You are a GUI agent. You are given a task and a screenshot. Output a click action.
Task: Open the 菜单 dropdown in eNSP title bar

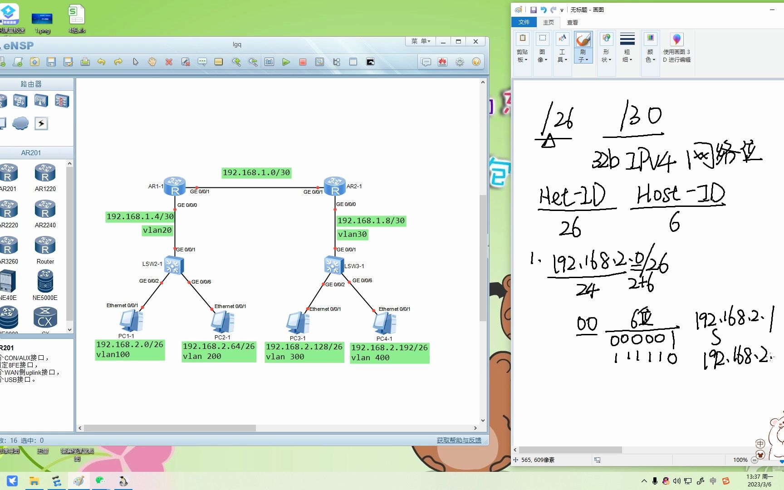click(421, 41)
